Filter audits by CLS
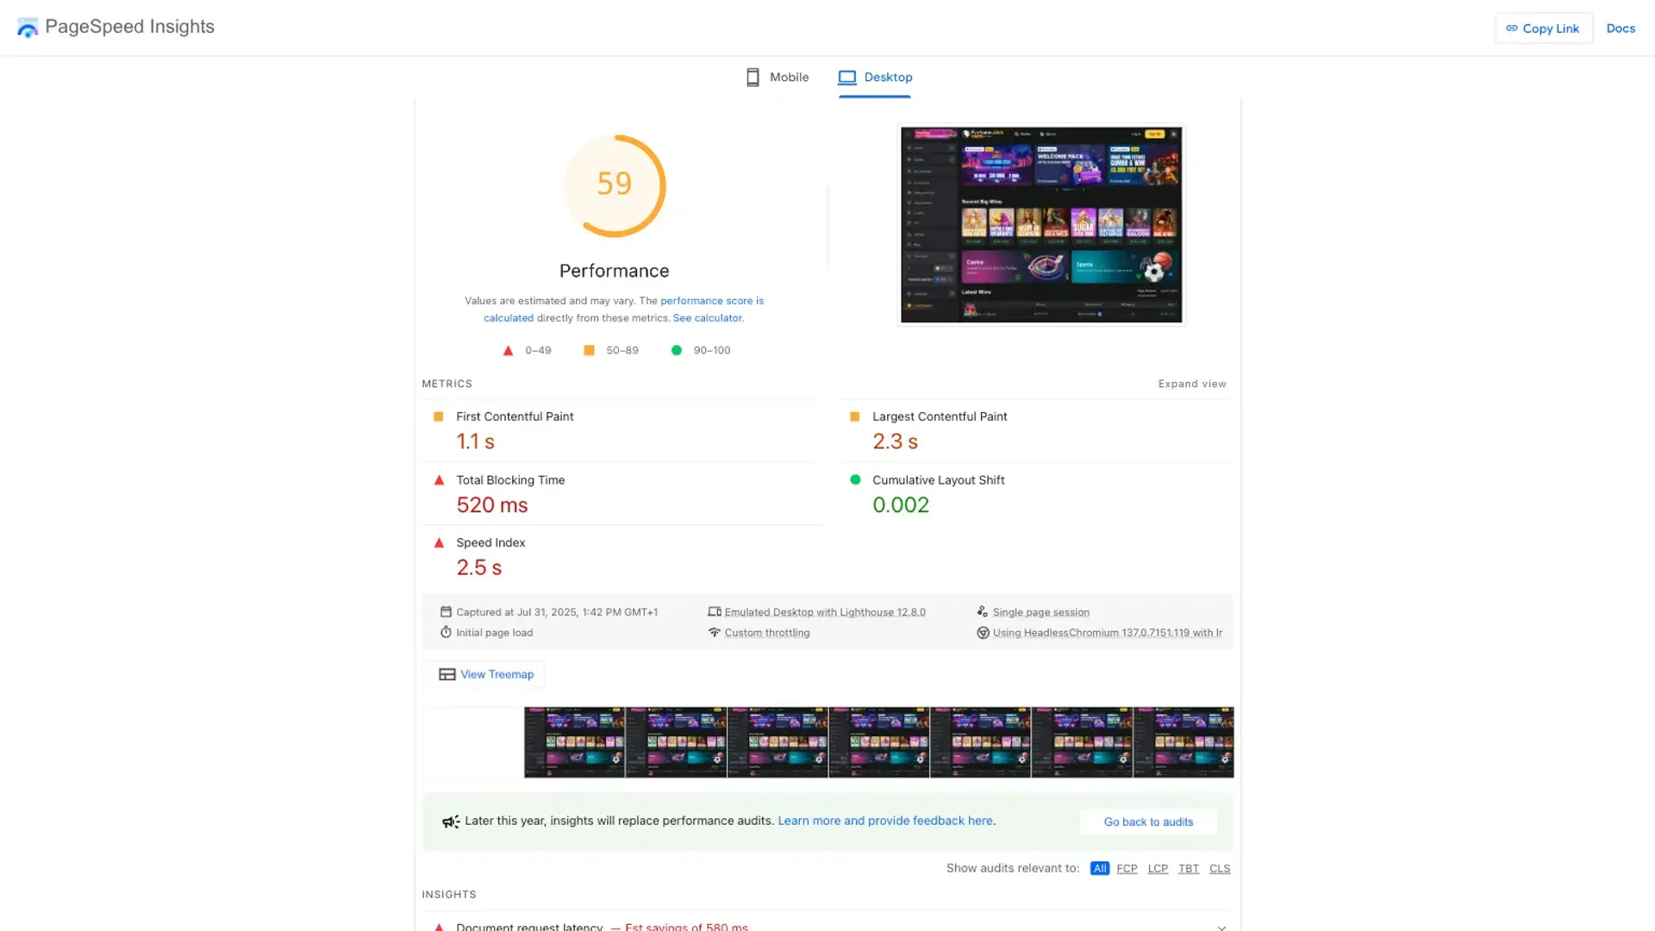The width and height of the screenshot is (1655, 931). coord(1220,869)
